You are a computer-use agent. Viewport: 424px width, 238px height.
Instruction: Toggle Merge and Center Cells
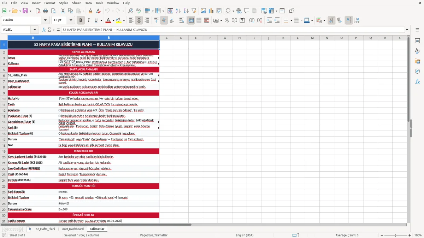191,20
